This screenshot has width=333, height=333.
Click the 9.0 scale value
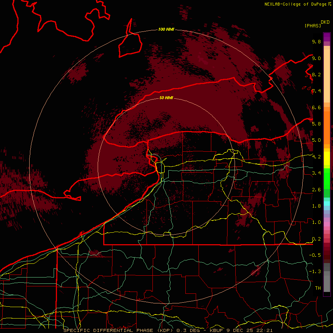(x=316, y=58)
